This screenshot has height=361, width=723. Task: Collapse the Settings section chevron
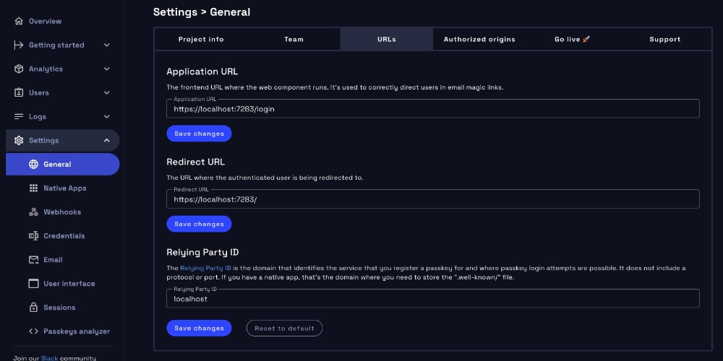pyautogui.click(x=106, y=141)
